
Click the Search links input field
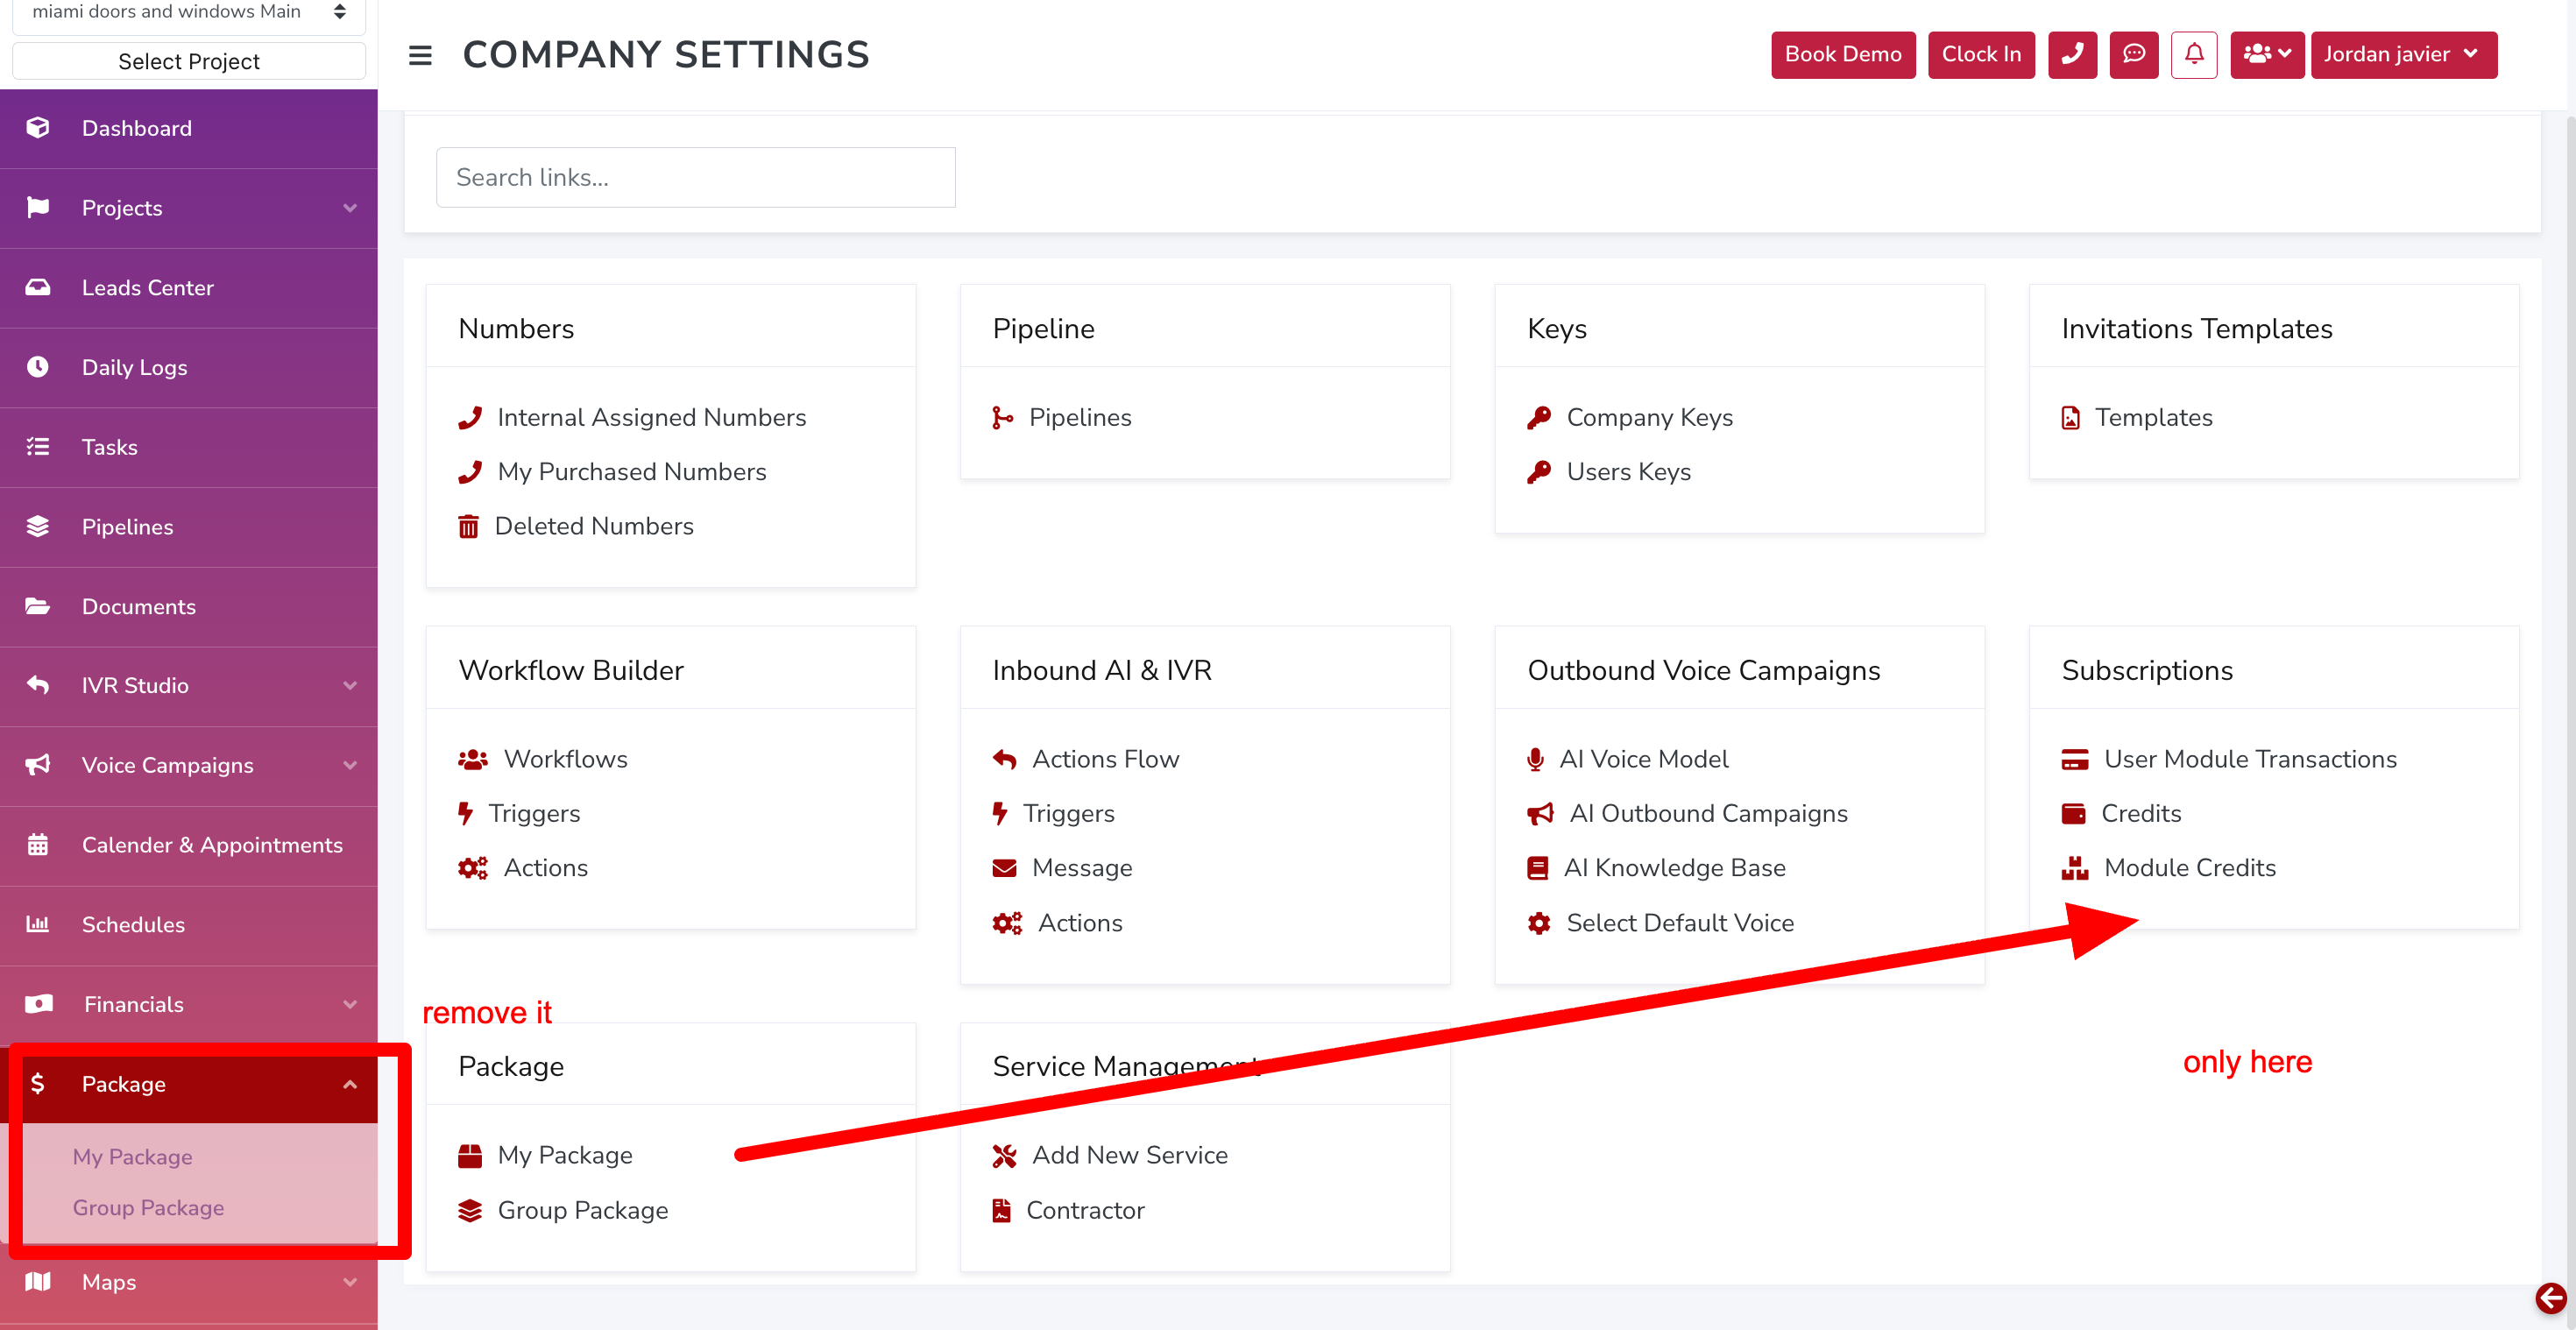(x=695, y=177)
